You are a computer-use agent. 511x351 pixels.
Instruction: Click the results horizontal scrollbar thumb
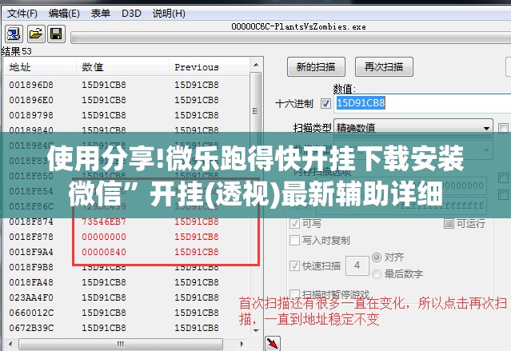(x=121, y=344)
